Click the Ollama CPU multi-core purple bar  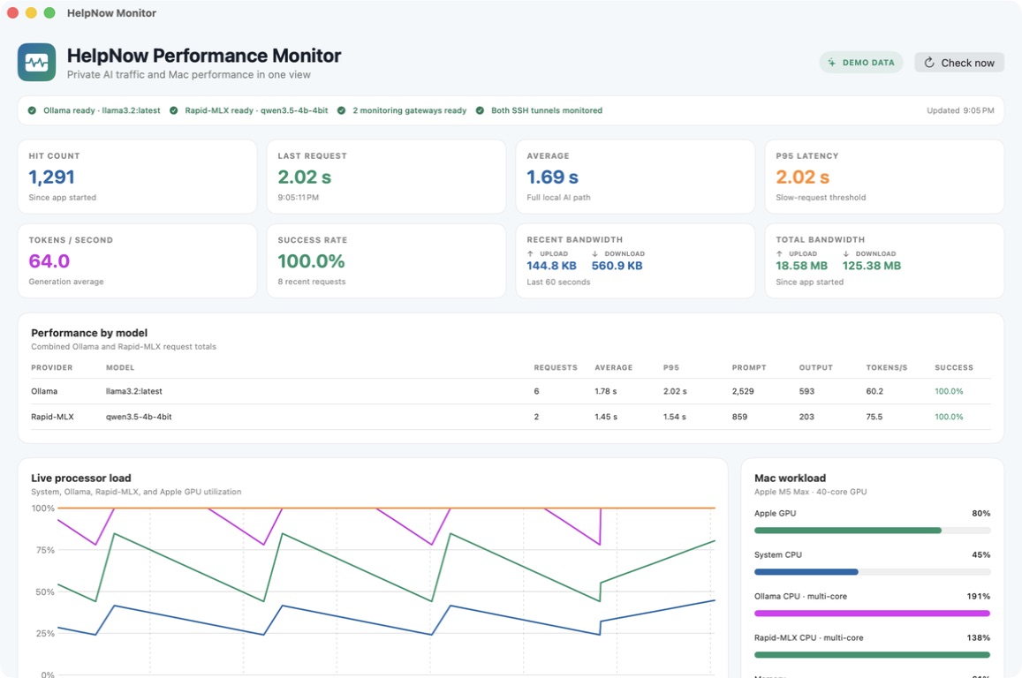tap(872, 614)
